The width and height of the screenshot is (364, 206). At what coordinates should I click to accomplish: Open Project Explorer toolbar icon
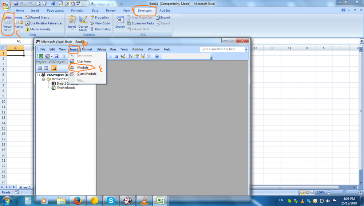click(130, 56)
